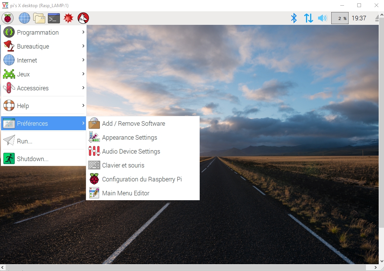Click the Audio Device Settings mixer icon
The width and height of the screenshot is (384, 271).
pos(94,151)
